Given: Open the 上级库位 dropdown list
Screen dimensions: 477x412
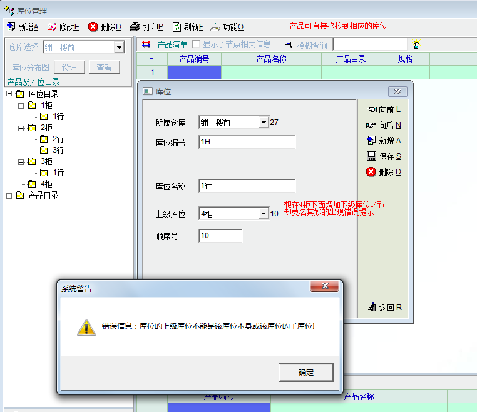Looking at the screenshot, I should (x=264, y=214).
